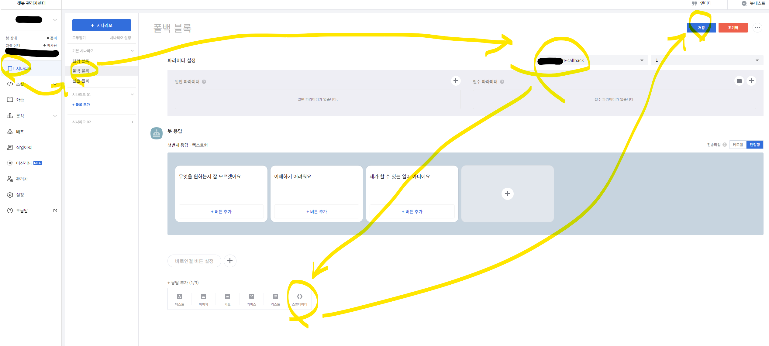Click plus to add a general parameter

[456, 81]
